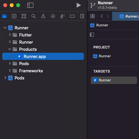Expand the Frameworks folder
139x139 pixels.
tap(10, 71)
